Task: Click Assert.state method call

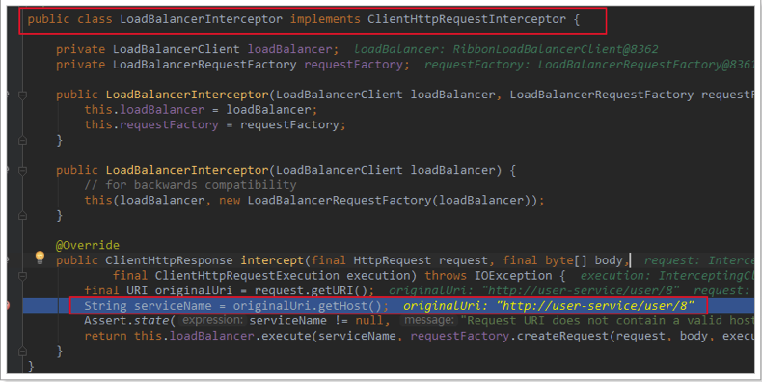Action: 126,321
